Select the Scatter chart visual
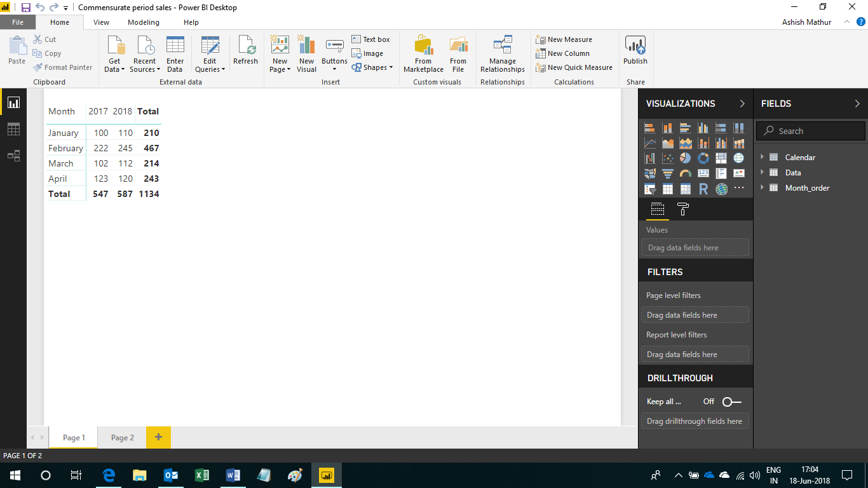This screenshot has width=868, height=488. pyautogui.click(x=668, y=158)
